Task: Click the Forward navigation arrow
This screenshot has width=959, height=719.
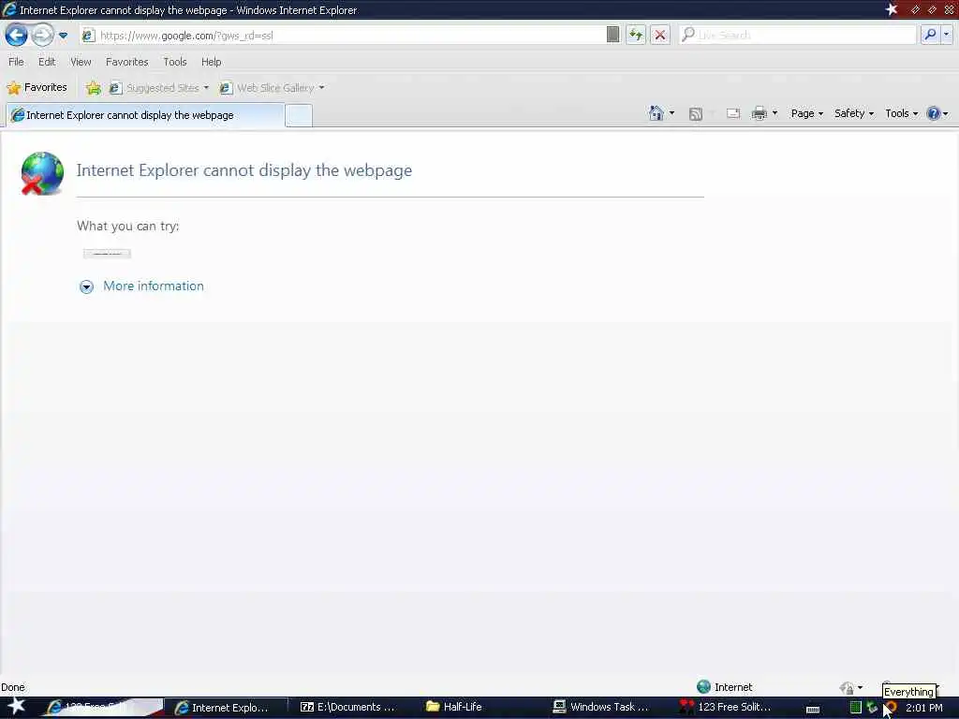Action: (x=42, y=35)
